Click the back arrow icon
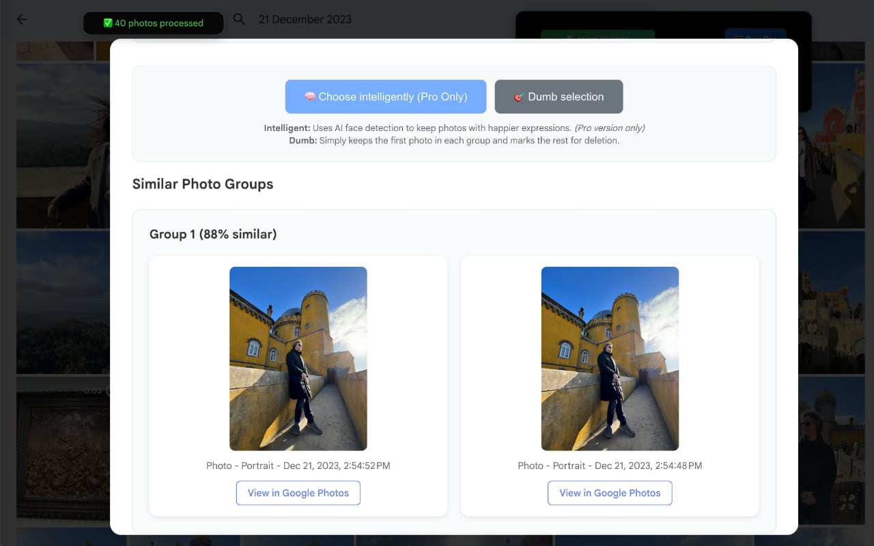874x546 pixels. coord(22,19)
